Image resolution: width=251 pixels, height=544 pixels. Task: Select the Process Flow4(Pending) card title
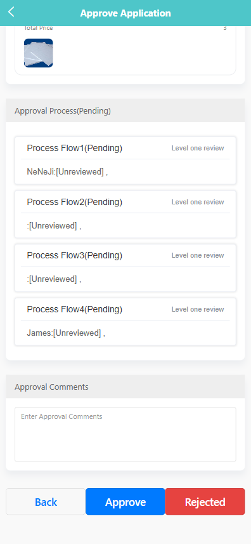click(x=74, y=309)
